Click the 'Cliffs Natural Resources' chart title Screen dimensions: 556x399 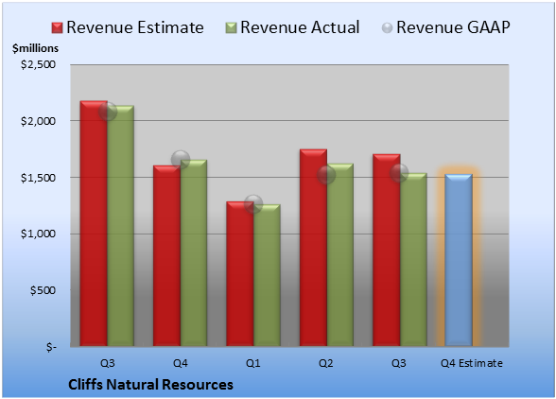[150, 385]
